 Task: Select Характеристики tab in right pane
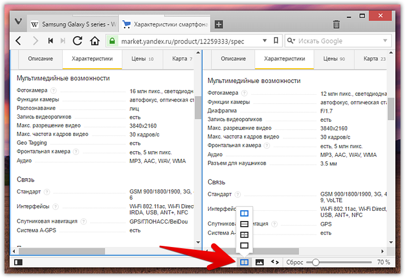click(284, 59)
